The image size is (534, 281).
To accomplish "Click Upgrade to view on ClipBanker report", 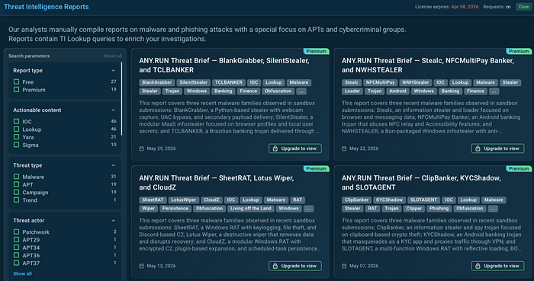I will click(497, 266).
